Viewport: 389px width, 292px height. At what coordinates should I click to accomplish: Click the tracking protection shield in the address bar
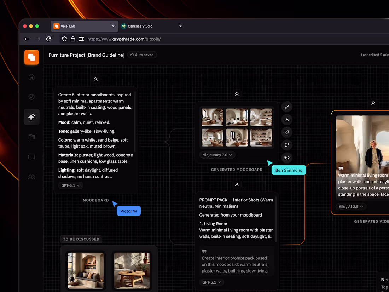coord(64,39)
